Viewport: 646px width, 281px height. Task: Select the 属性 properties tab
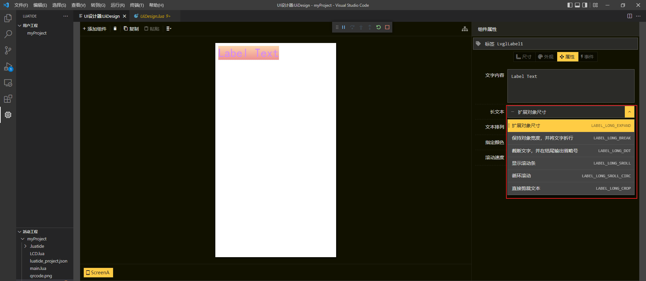(x=567, y=57)
